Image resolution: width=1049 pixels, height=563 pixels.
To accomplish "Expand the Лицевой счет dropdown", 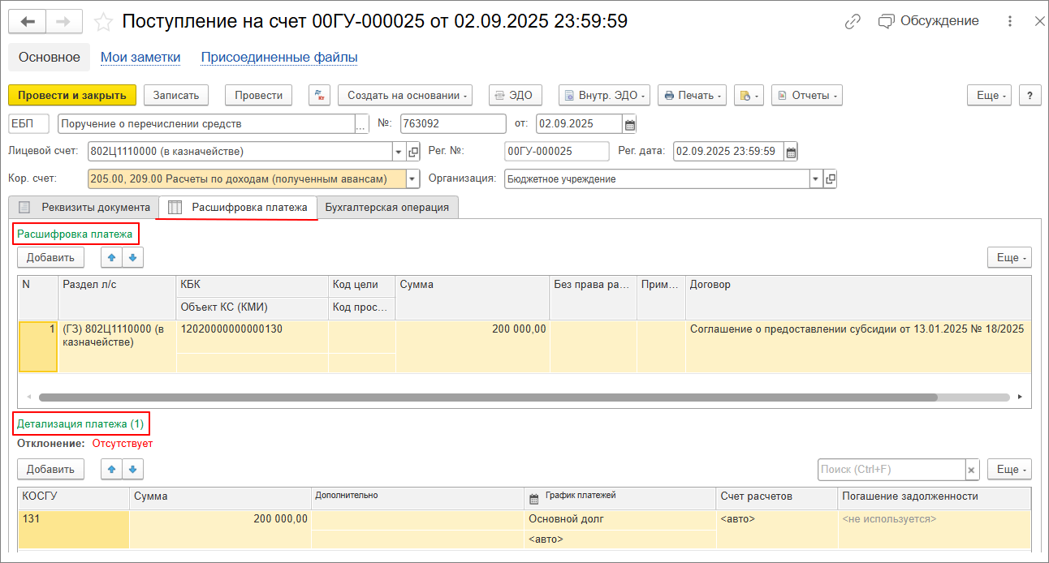I will point(398,152).
